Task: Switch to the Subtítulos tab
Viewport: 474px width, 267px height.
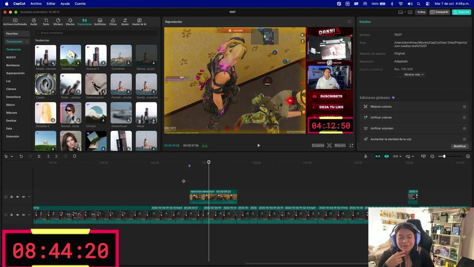Action: coord(100,22)
